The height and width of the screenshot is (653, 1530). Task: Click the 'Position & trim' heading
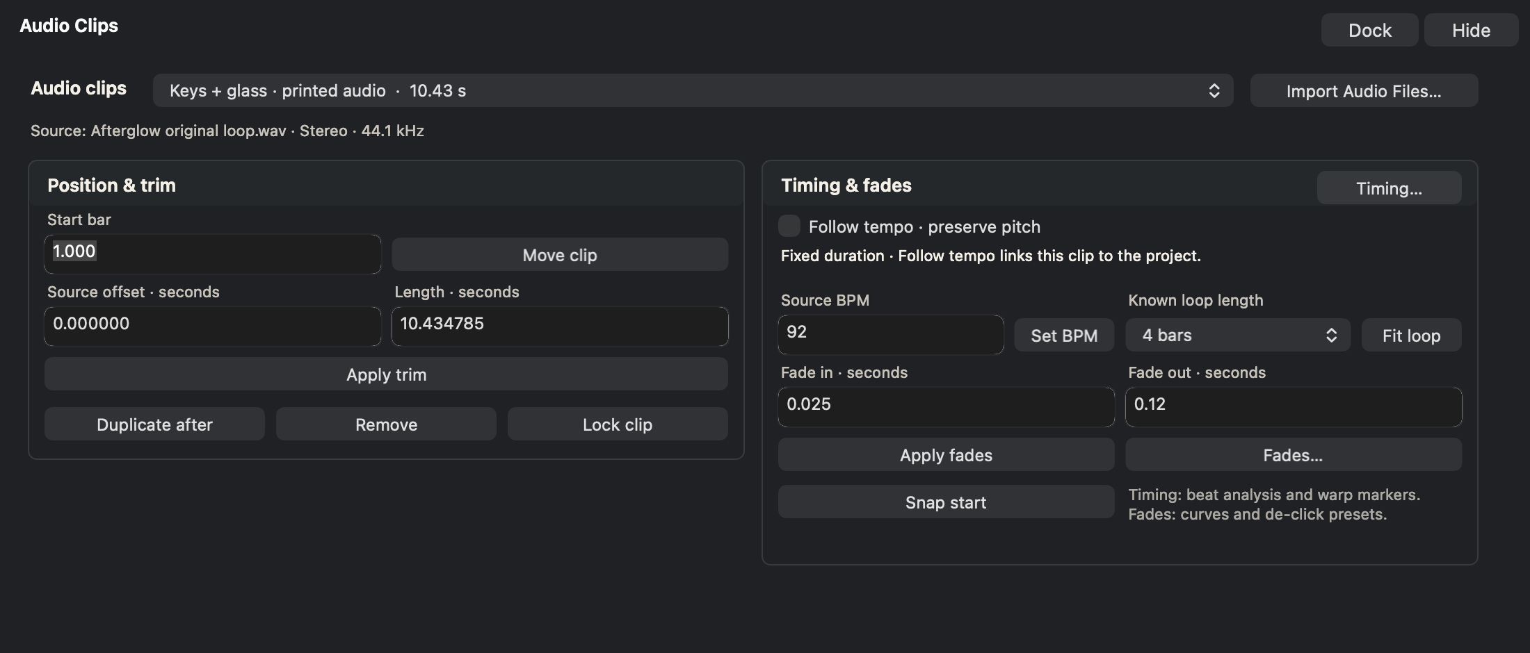click(111, 185)
